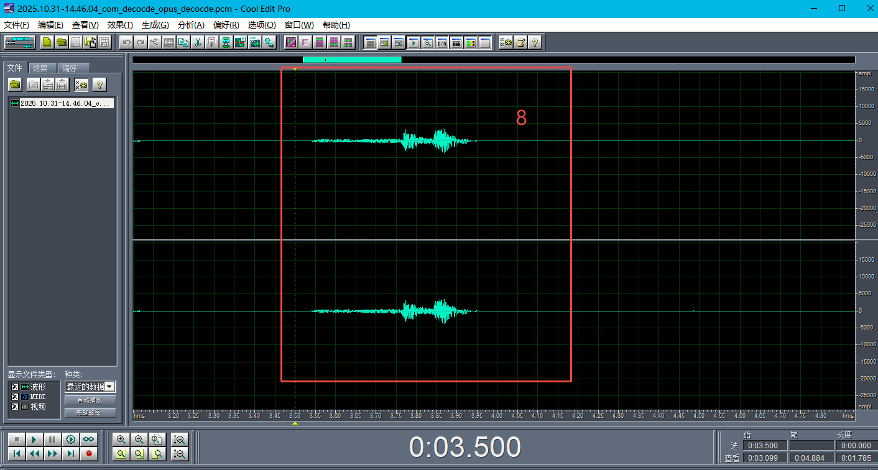Screen dimensions: 878x470
Task: Click the green range bar above waveform
Action: coord(352,60)
